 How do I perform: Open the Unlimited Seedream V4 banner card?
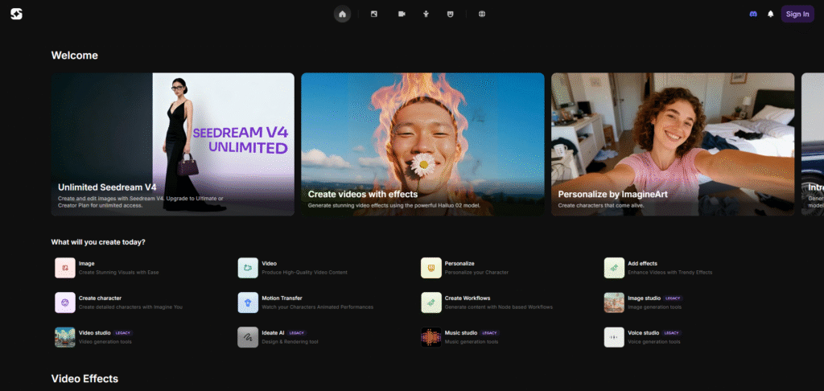point(173,144)
